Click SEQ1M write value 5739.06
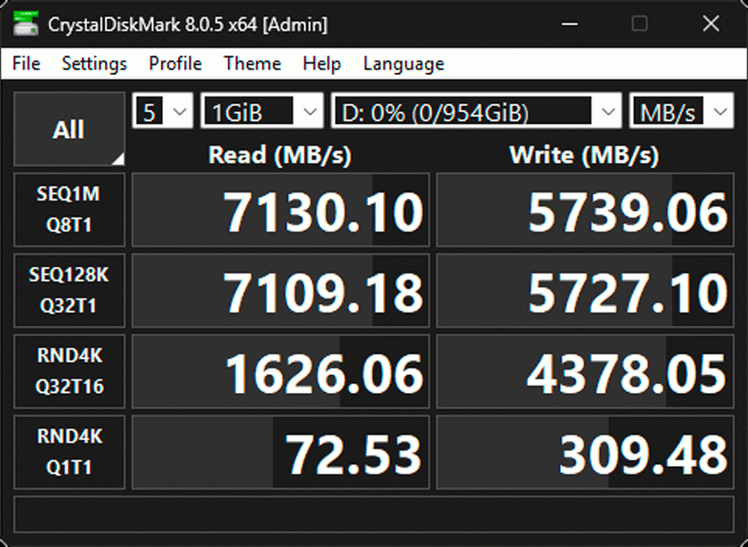 pos(585,209)
